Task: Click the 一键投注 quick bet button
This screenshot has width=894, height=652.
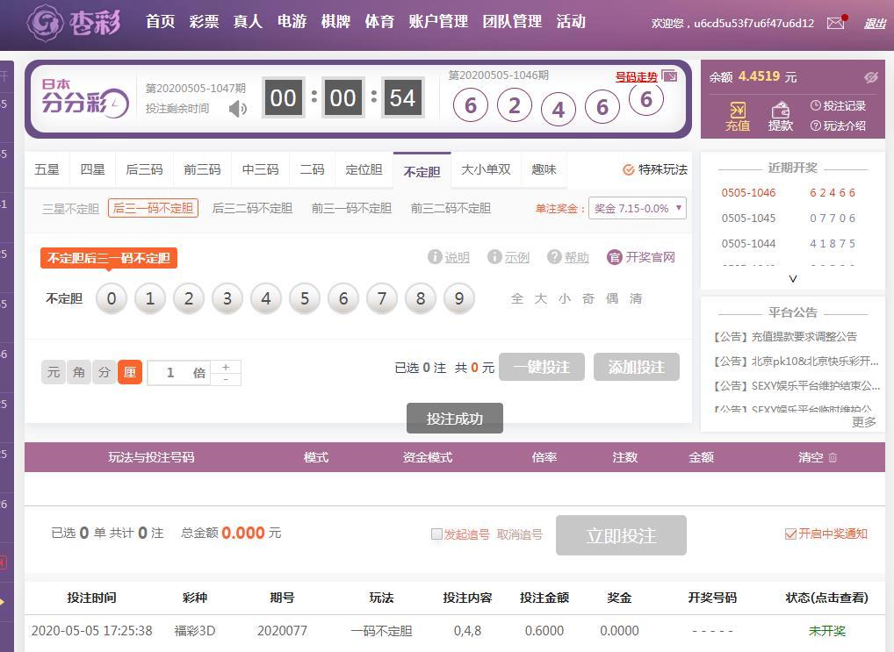Action: tap(542, 367)
